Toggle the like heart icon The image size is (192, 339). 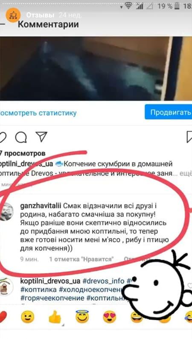point(3,137)
